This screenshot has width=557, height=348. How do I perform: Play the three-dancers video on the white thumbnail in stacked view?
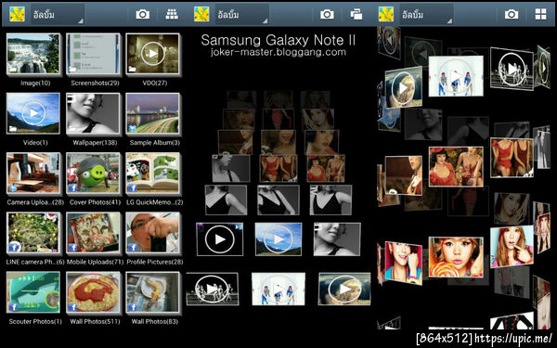[x=278, y=289]
